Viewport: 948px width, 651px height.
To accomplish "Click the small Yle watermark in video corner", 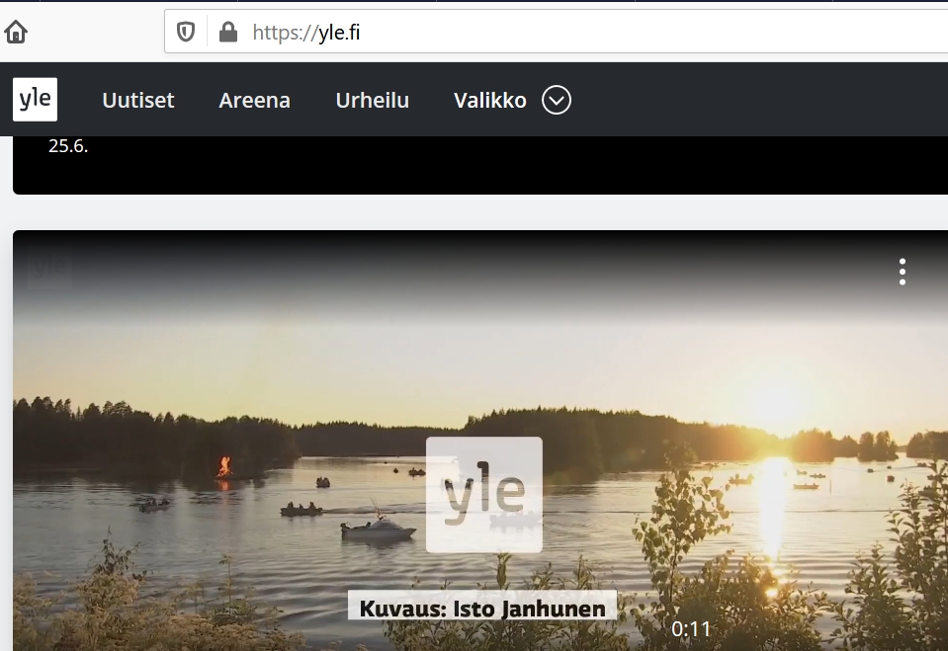I will 49,267.
